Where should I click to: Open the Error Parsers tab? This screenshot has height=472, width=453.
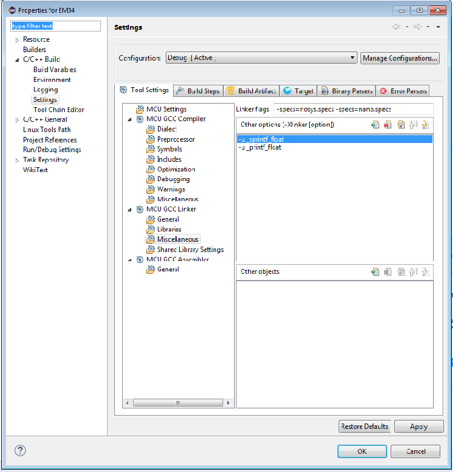tap(403, 91)
